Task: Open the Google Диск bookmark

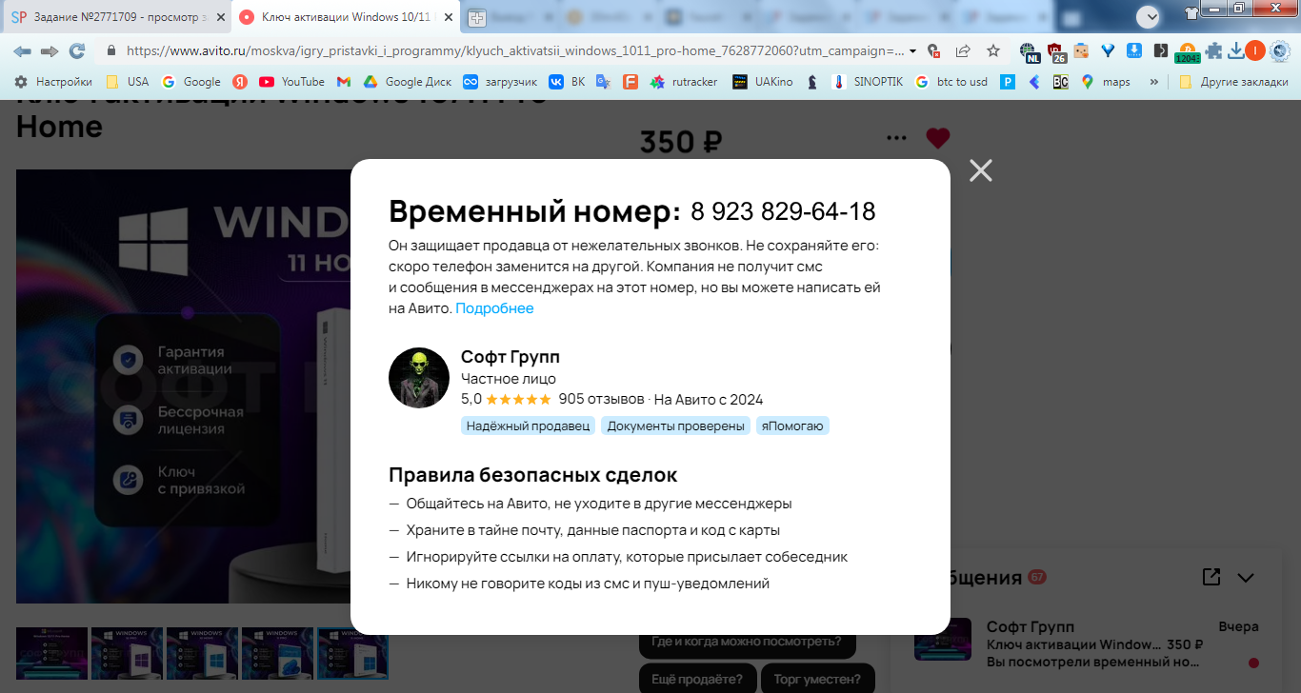Action: pyautogui.click(x=408, y=82)
